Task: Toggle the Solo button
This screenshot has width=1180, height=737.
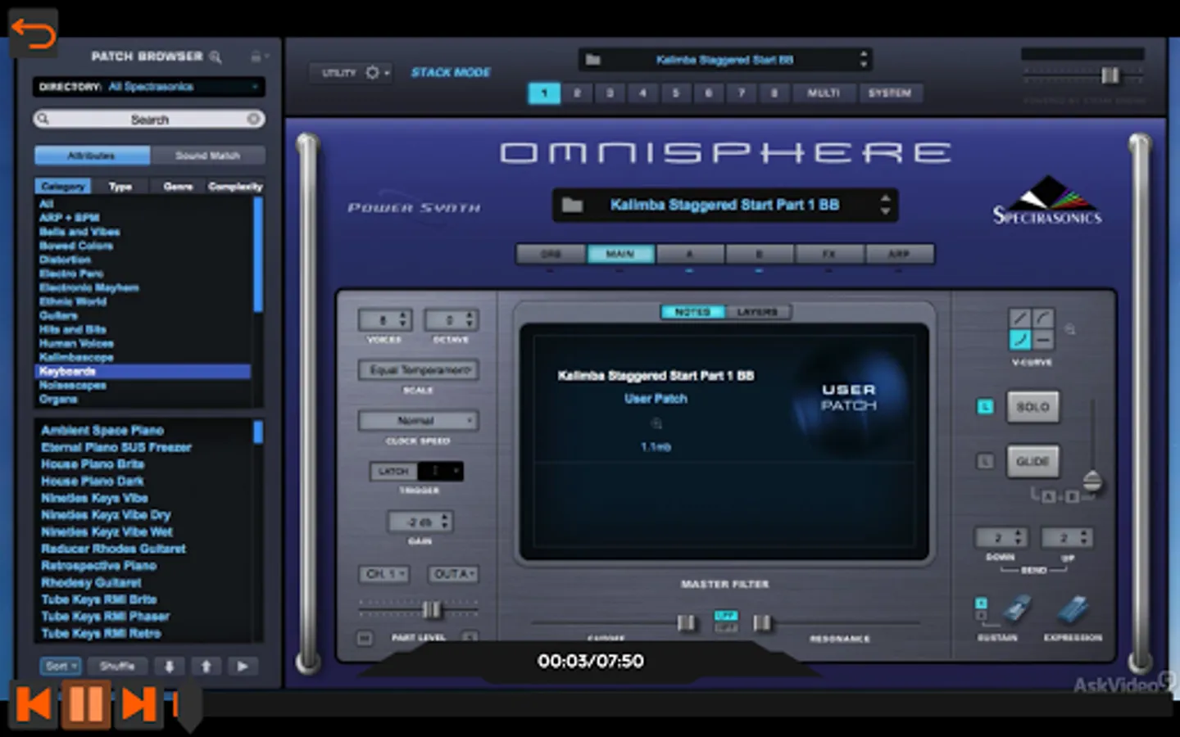Action: point(1032,407)
